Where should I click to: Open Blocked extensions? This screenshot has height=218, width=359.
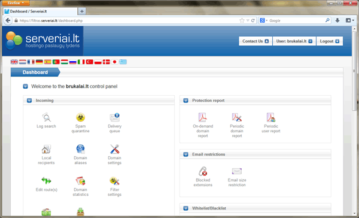coord(203,177)
